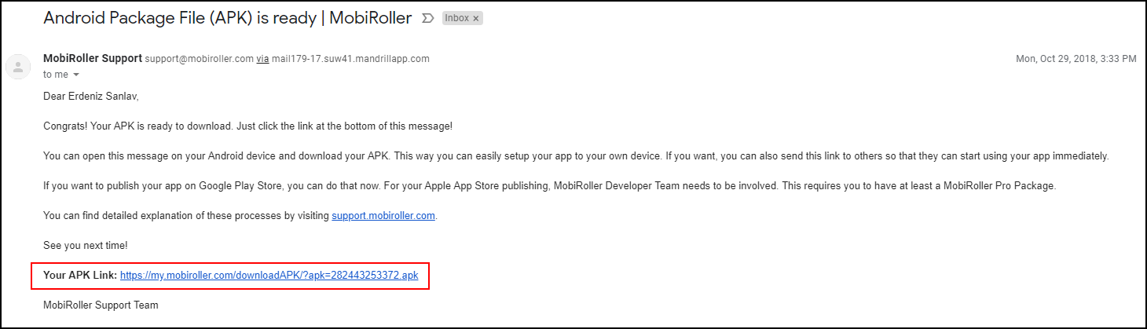Click the 'See you next time!' line
1147x329 pixels.
click(86, 246)
